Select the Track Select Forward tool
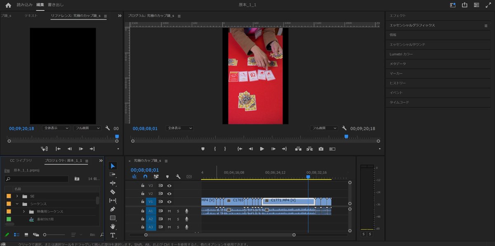 [x=113, y=174]
